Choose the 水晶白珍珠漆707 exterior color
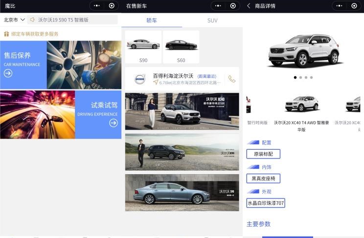Screen dimensions: 364x238 pyautogui.click(x=266, y=203)
